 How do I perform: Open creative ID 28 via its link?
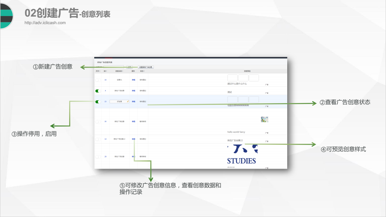105,156
